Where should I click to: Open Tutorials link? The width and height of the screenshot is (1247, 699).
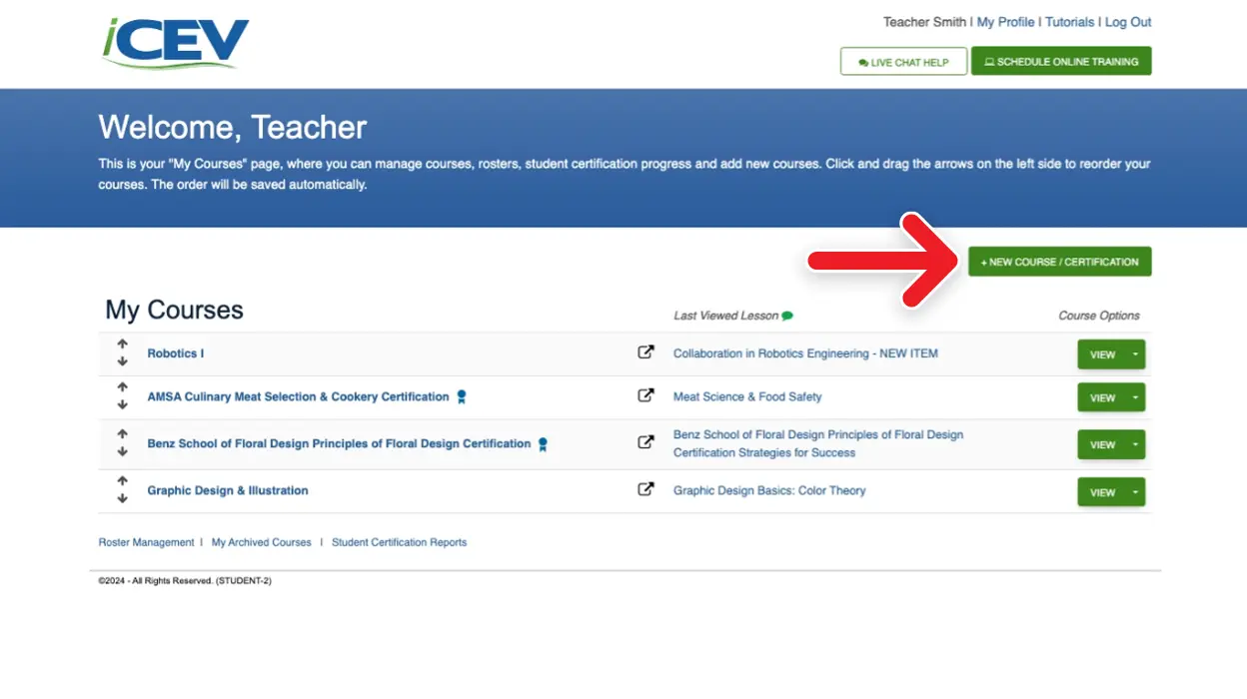click(1069, 22)
